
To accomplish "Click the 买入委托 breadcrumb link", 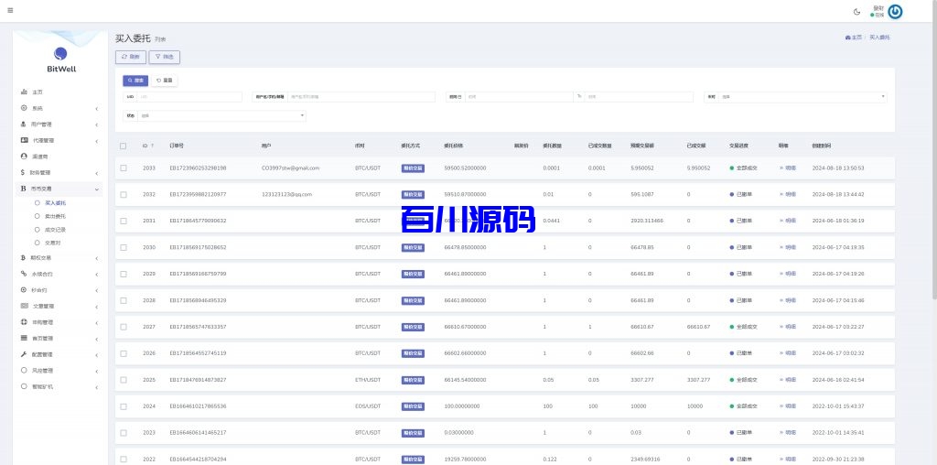I will (x=879, y=38).
